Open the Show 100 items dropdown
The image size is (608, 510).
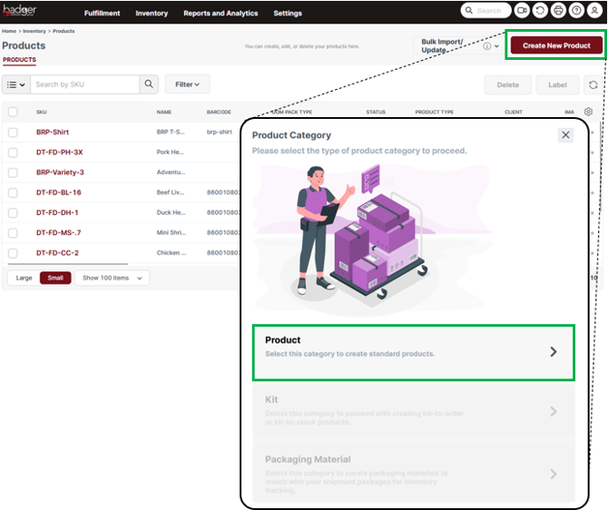click(112, 278)
